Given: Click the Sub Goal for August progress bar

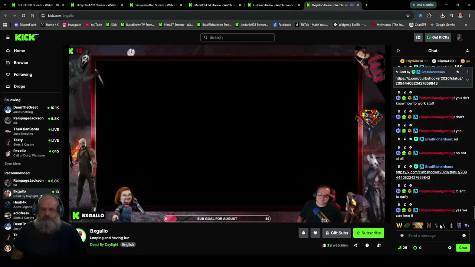Looking at the screenshot, I should click(x=217, y=219).
